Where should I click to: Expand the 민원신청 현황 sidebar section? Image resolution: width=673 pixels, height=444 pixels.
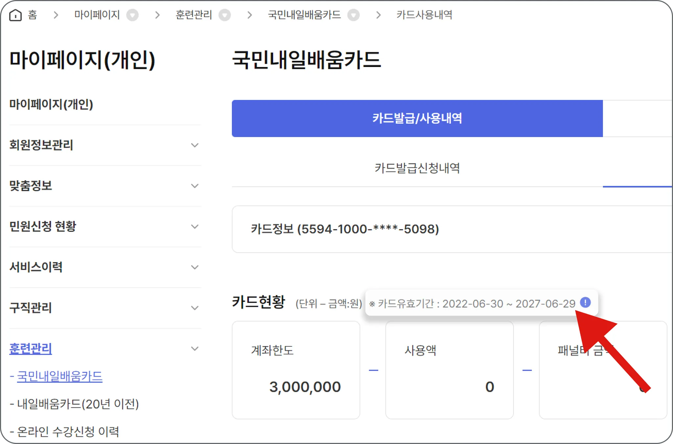pyautogui.click(x=195, y=227)
